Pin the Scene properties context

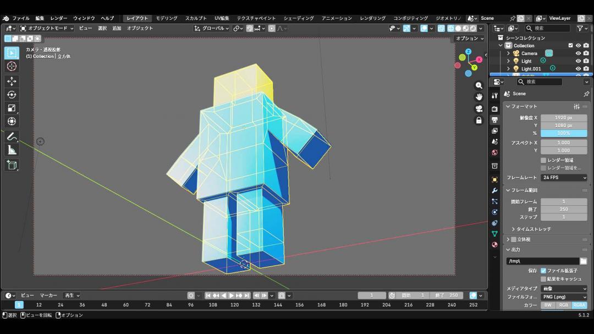[x=586, y=94]
